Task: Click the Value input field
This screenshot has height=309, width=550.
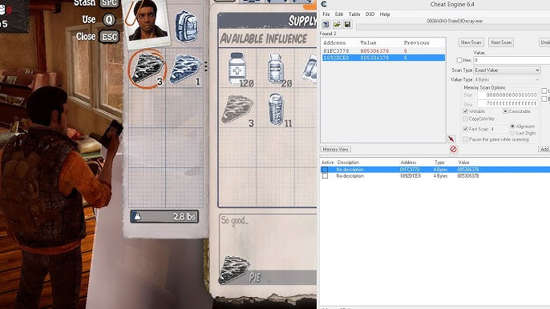Action: pyautogui.click(x=512, y=60)
